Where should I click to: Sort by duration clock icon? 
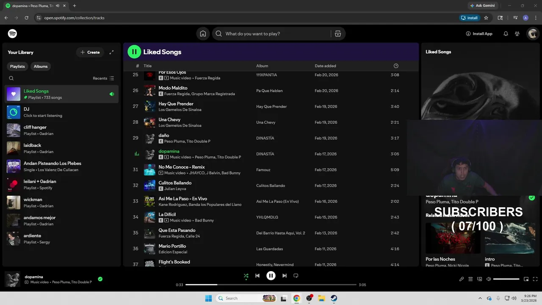[396, 66]
